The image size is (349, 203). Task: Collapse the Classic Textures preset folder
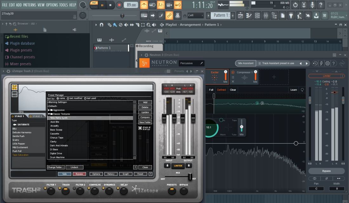pyautogui.click(x=49, y=114)
